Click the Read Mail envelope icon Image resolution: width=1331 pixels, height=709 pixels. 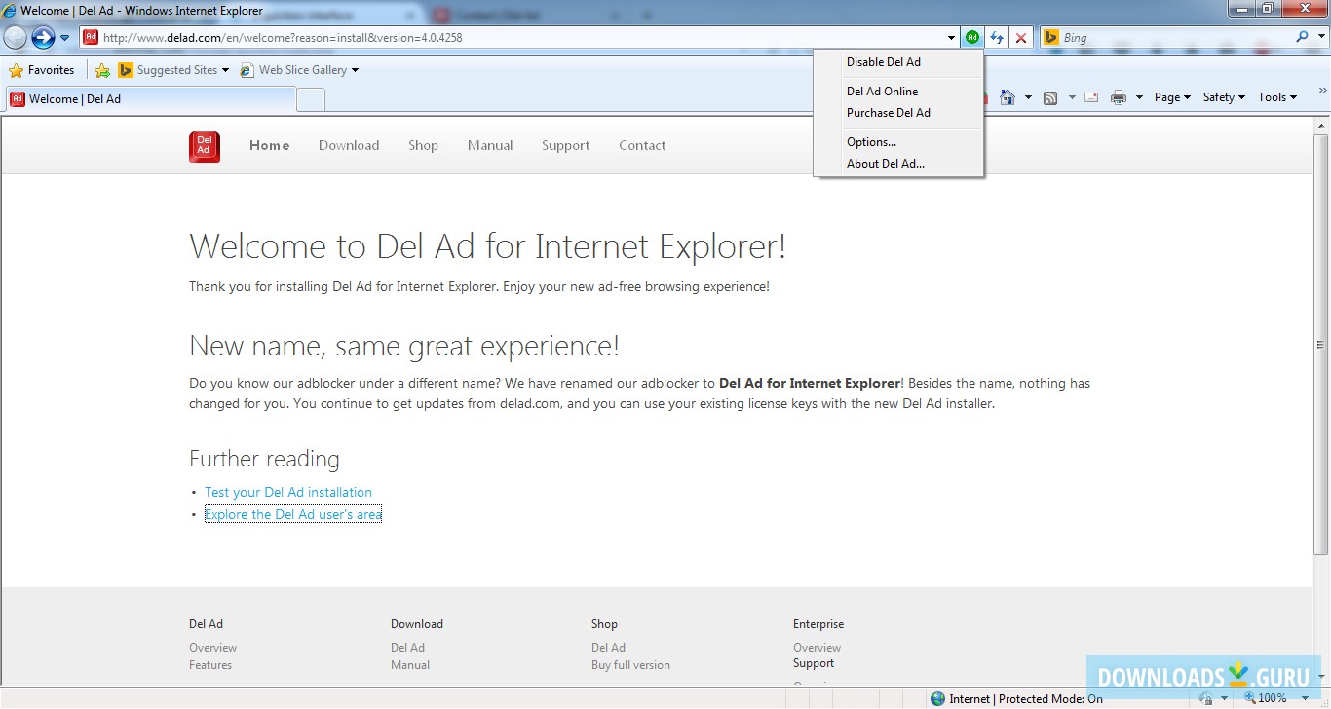click(x=1091, y=97)
